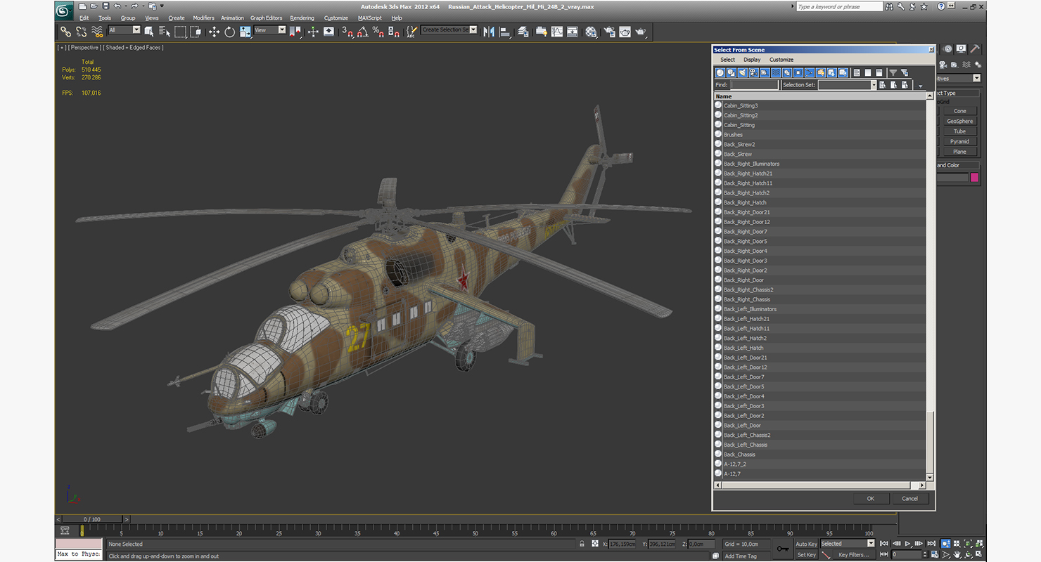Click the Bind to Space Warp tool

98,32
